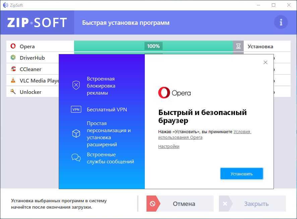Click the VPN badge icon
The image size is (297, 219).
point(76,109)
